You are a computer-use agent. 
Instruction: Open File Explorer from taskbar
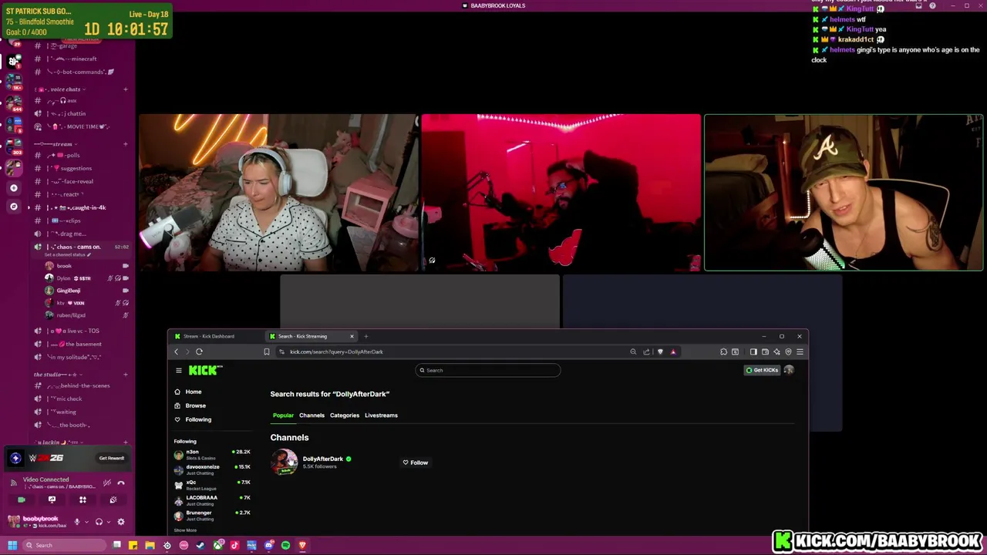click(x=150, y=545)
